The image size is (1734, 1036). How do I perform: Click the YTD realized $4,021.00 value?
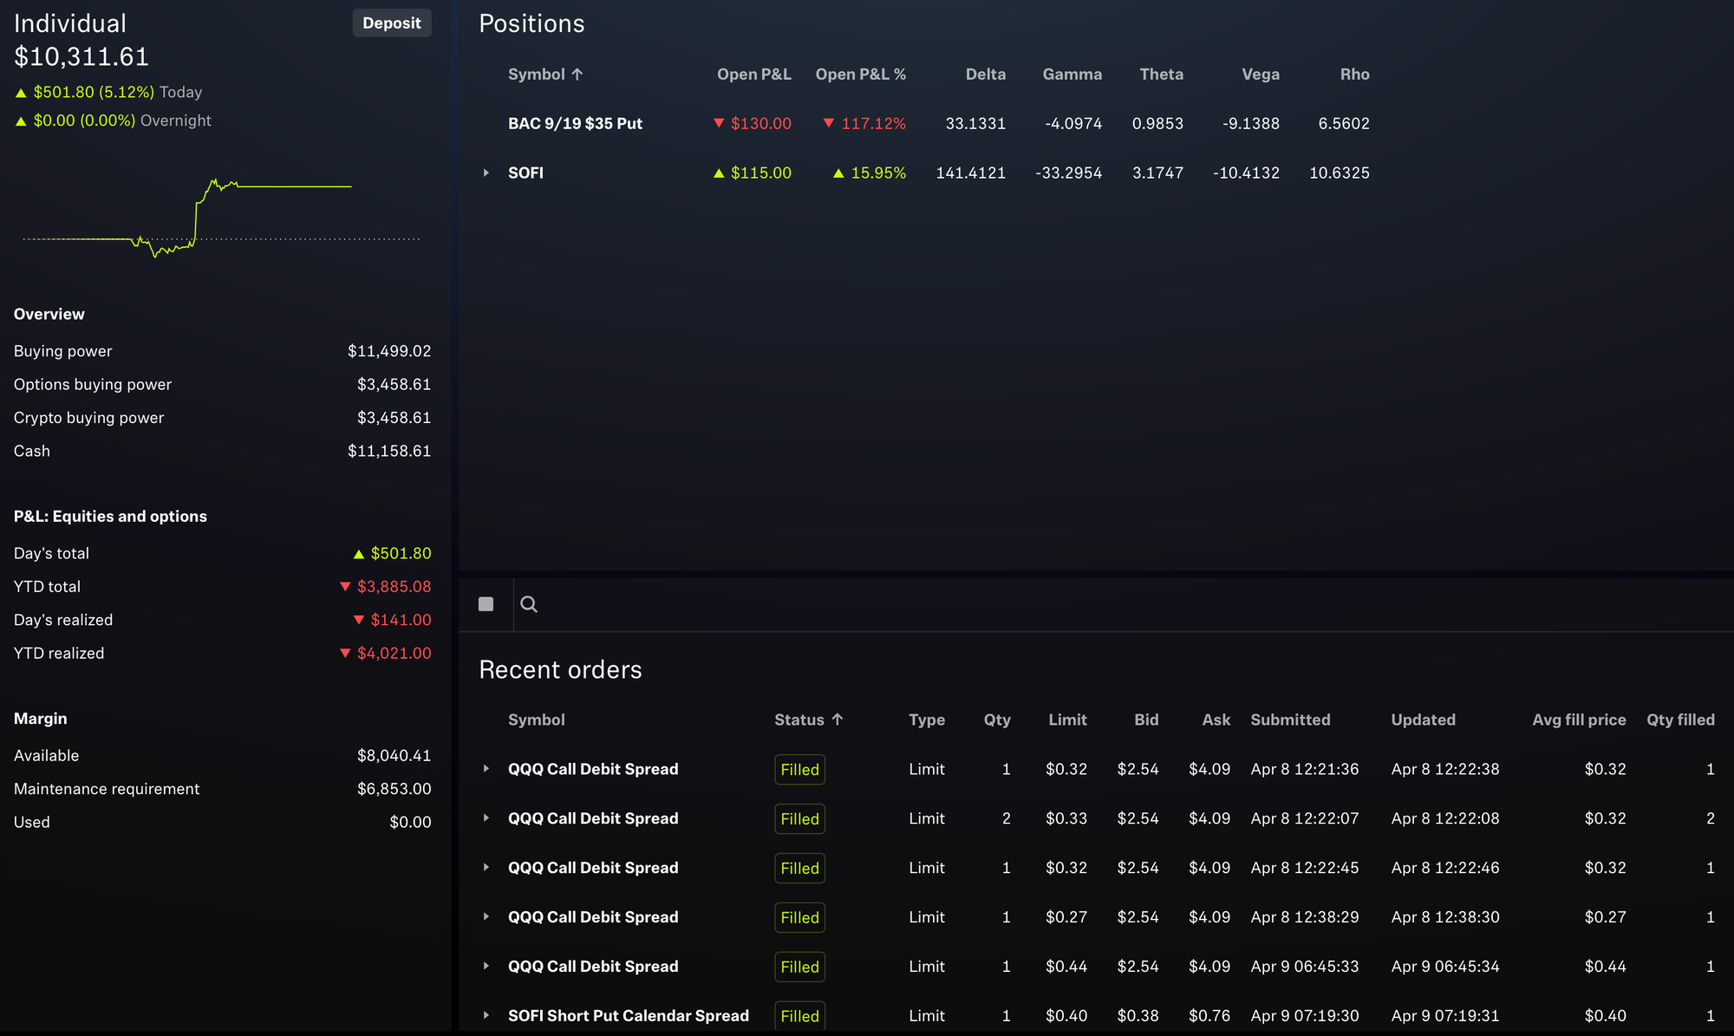[385, 654]
